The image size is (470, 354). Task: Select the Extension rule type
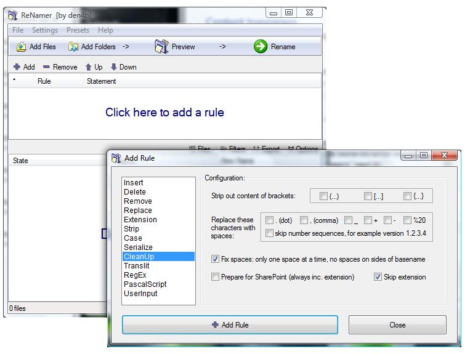158,220
